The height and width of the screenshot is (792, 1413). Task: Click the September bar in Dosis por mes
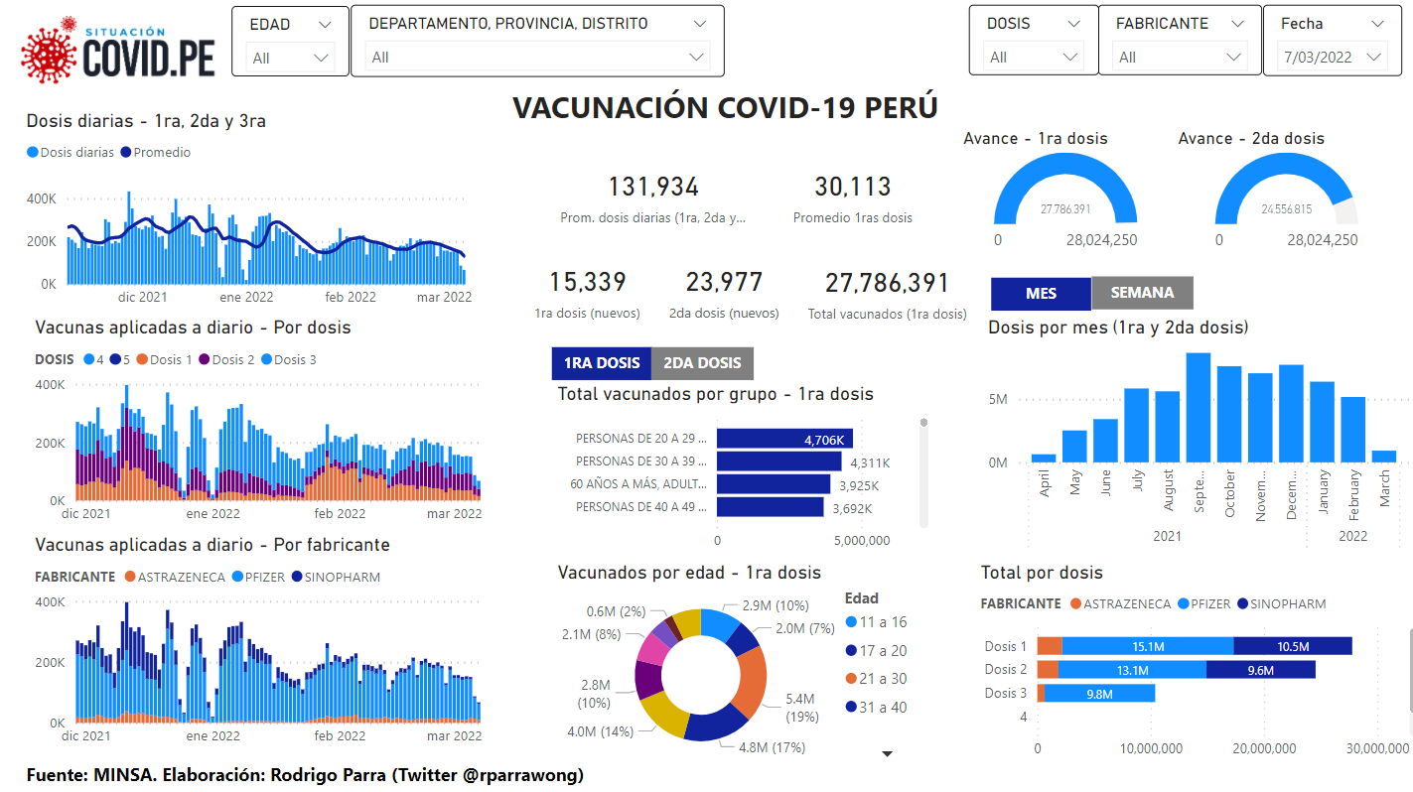click(1199, 408)
